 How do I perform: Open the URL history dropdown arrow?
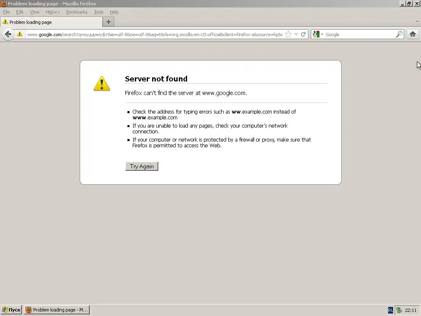tap(296, 35)
